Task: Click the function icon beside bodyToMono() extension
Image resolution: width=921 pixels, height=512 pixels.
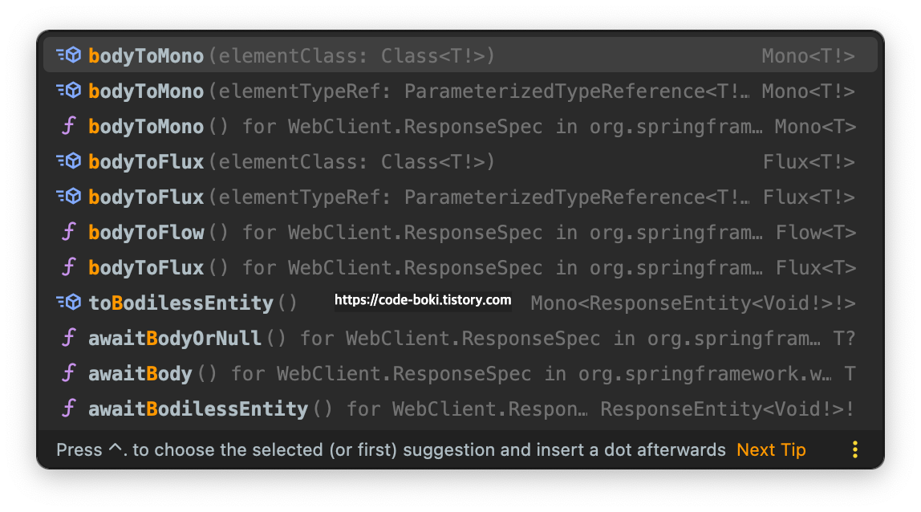Action: pyautogui.click(x=69, y=126)
